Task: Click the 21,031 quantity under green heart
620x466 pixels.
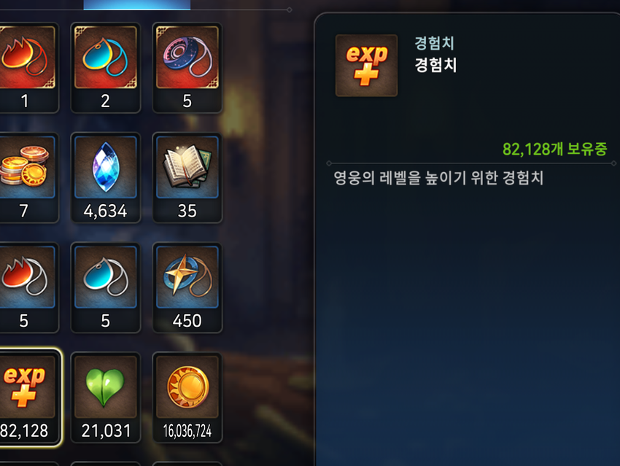Action: [x=106, y=431]
